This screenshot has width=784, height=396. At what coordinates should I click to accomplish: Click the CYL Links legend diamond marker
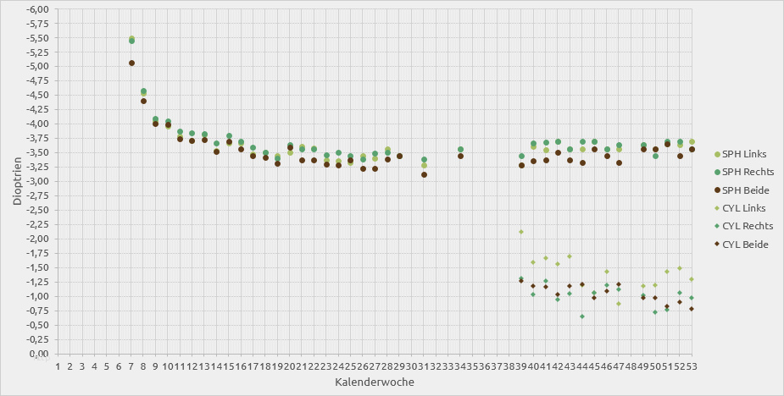click(x=718, y=208)
